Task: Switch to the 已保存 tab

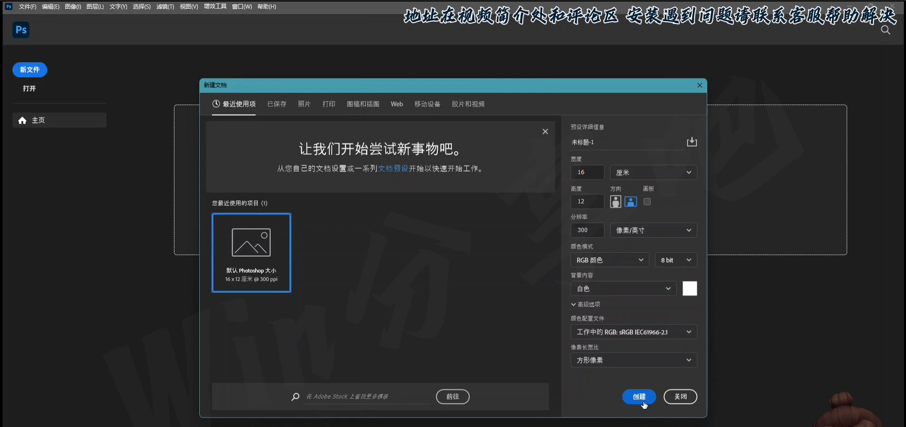Action: [x=277, y=104]
